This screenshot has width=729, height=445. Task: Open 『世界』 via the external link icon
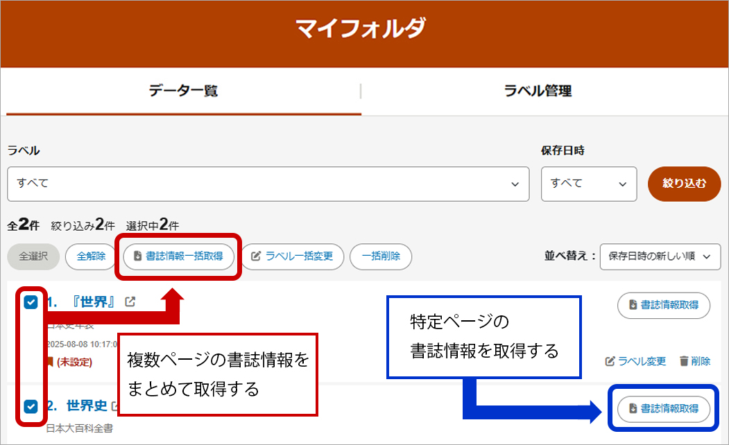pyautogui.click(x=131, y=302)
